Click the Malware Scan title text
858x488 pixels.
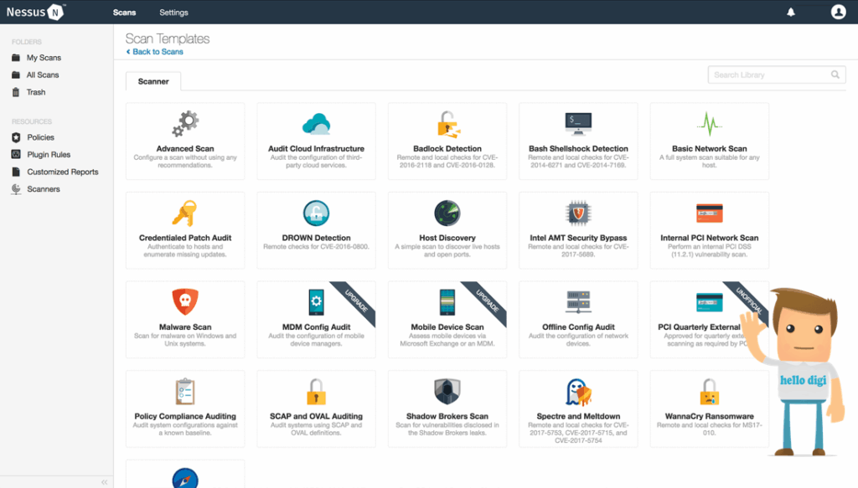tap(185, 326)
